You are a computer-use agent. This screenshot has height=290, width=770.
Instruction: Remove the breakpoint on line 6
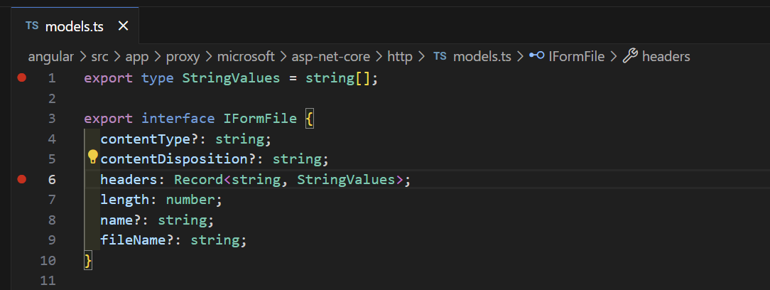pos(22,180)
